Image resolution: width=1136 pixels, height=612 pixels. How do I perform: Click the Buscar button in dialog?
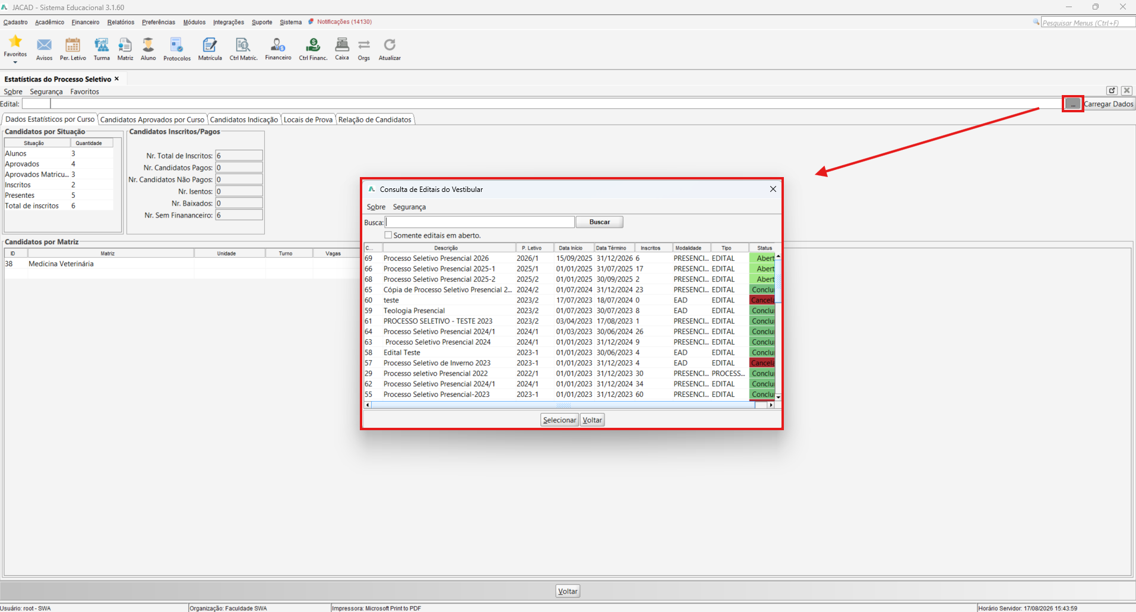click(x=599, y=222)
